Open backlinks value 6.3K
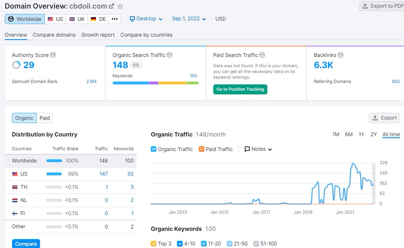Viewport: 404px width, 248px height. point(324,65)
